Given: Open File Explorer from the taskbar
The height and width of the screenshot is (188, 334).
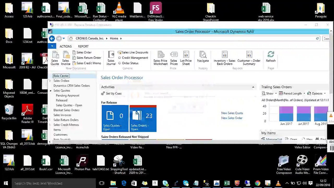Looking at the screenshot, I should tap(113, 183).
